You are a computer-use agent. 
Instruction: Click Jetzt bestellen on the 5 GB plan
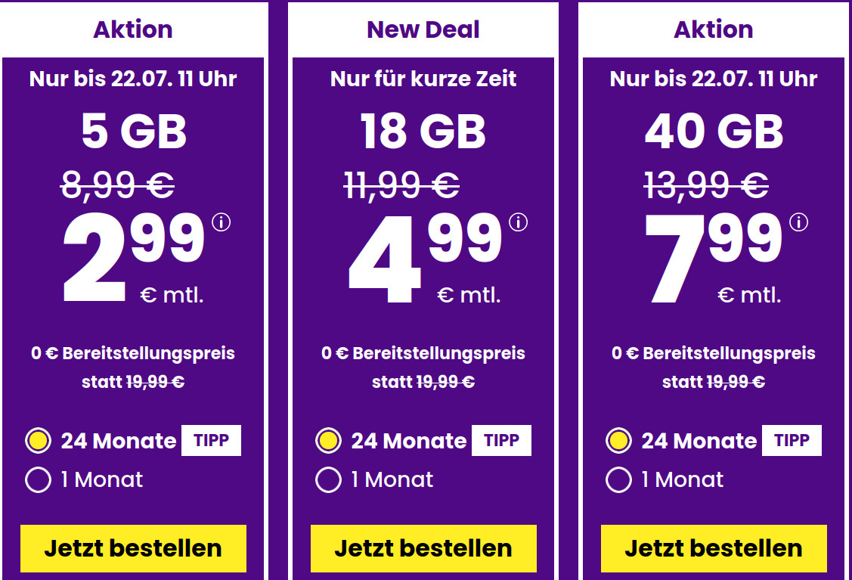tap(133, 547)
